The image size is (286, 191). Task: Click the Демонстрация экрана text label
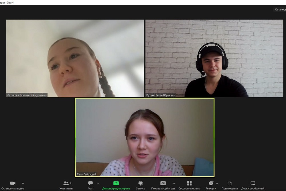(x=116, y=188)
